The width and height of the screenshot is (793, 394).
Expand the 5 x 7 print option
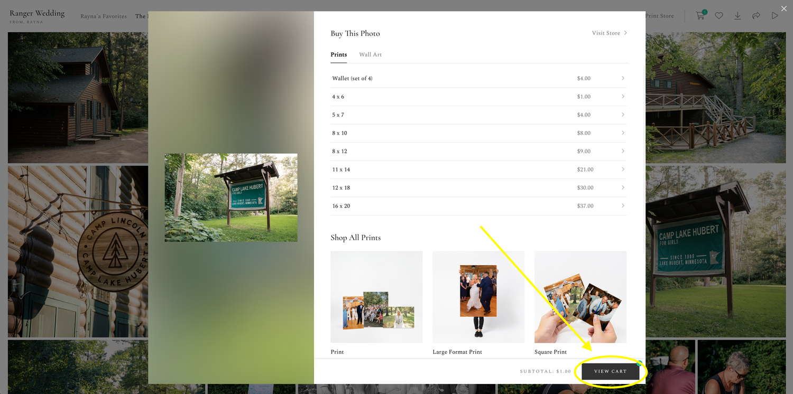(478, 115)
